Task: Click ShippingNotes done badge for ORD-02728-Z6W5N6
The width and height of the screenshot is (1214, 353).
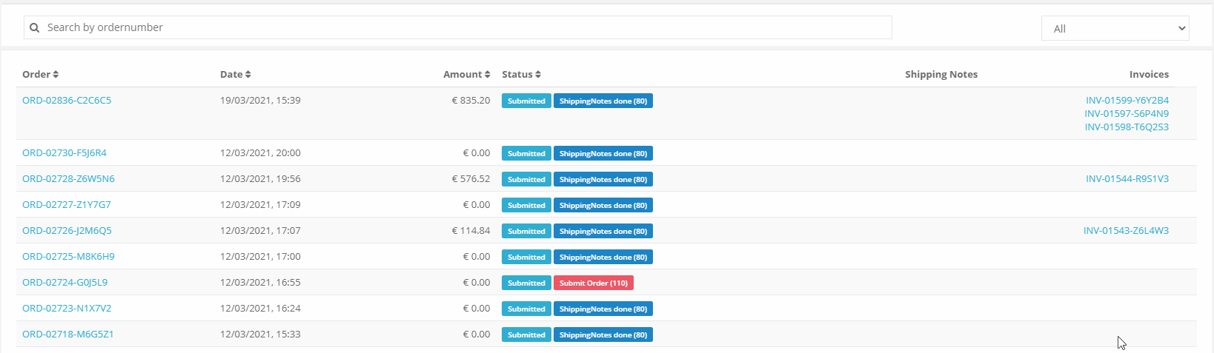Action: (603, 180)
